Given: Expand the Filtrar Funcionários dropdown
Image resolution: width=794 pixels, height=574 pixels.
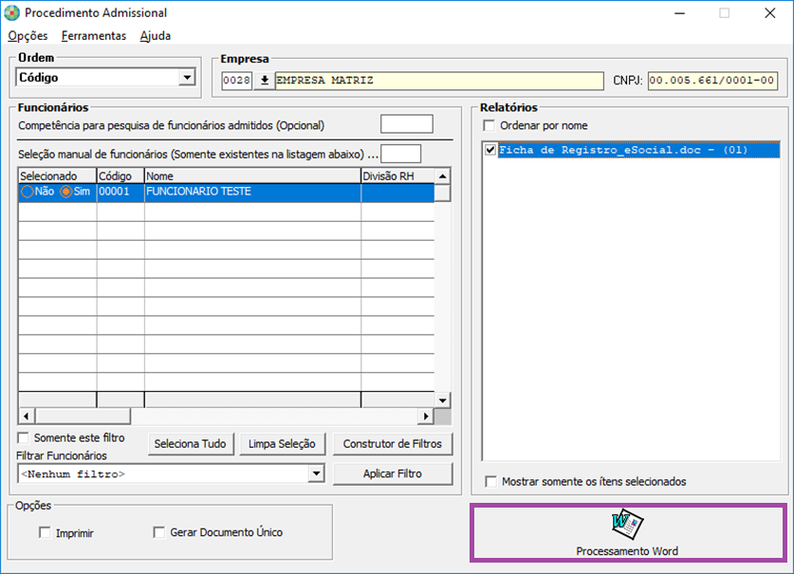Looking at the screenshot, I should 316,473.
